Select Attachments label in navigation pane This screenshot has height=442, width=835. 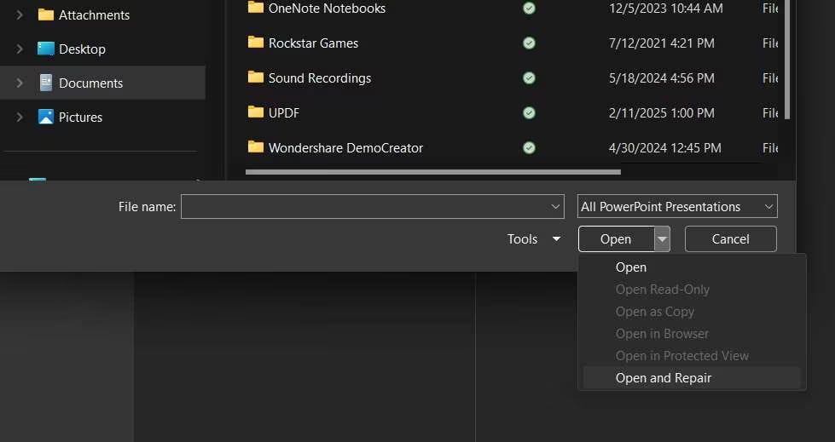(x=95, y=14)
